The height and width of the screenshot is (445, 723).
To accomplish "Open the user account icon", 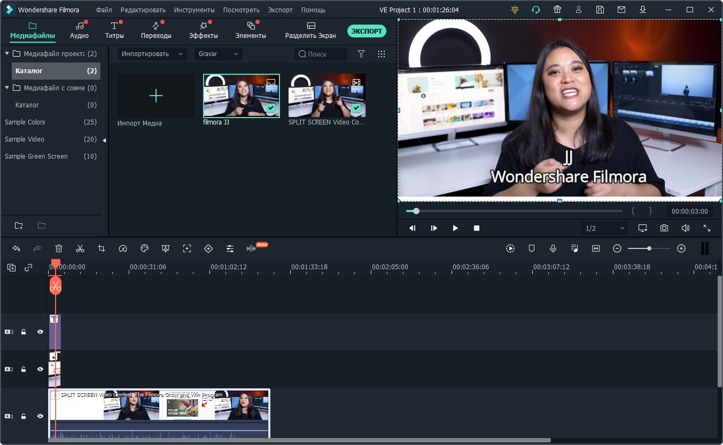I will 579,10.
